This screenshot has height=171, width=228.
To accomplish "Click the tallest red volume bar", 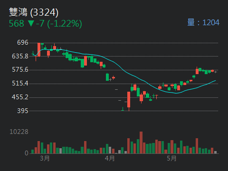I will (141, 142).
